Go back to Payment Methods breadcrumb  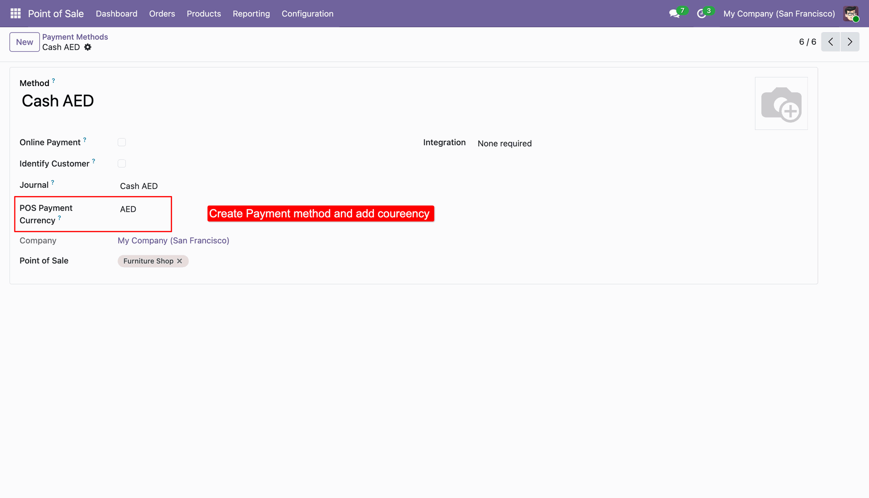coord(75,37)
